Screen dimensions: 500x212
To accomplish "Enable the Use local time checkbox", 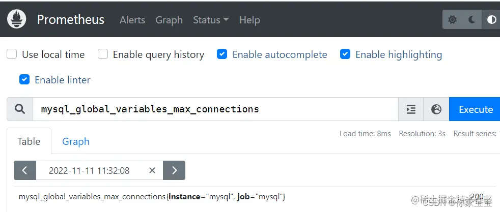I will click(x=12, y=54).
